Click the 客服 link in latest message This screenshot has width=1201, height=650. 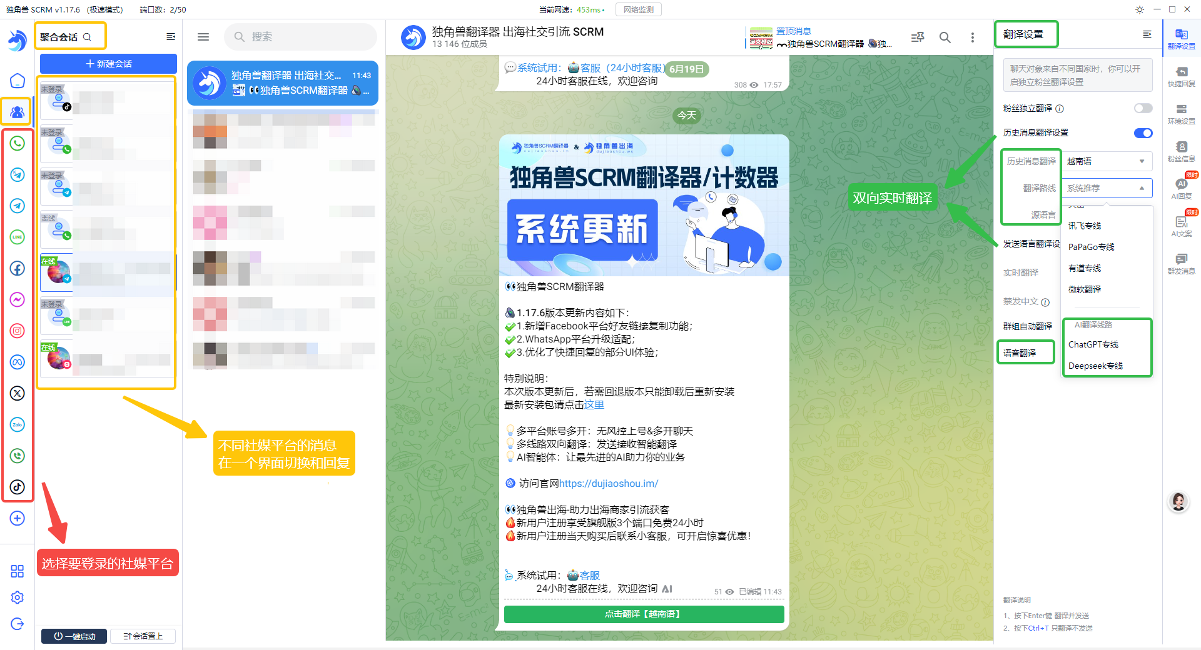[589, 575]
